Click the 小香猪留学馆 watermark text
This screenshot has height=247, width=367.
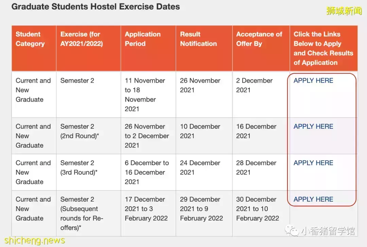point(328,231)
